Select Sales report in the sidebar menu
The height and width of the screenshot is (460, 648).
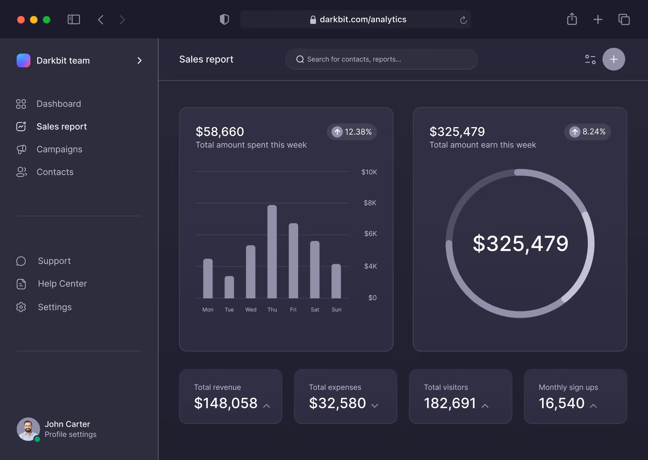[62, 126]
